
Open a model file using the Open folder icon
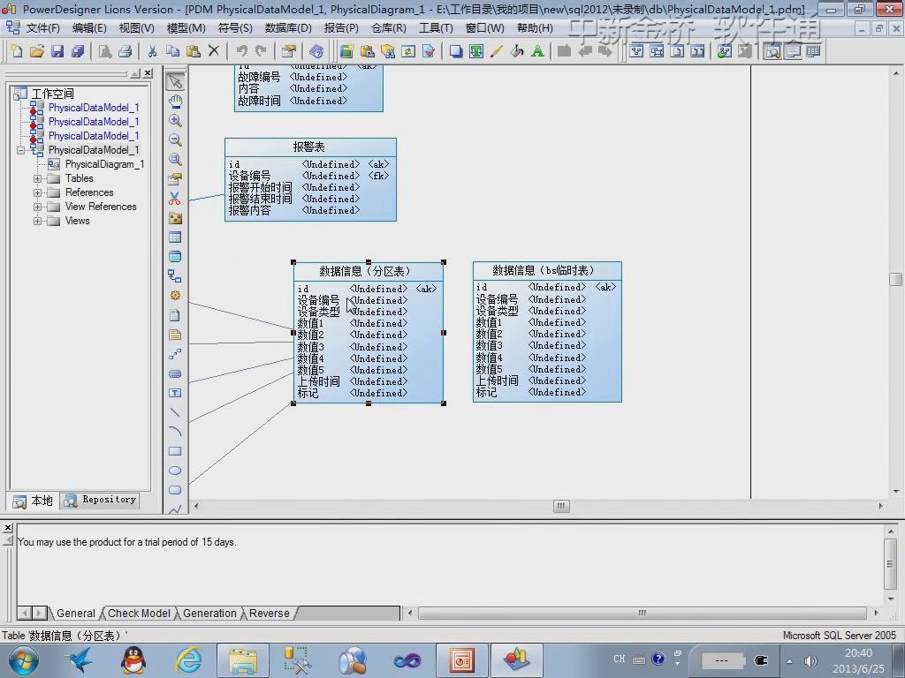37,51
